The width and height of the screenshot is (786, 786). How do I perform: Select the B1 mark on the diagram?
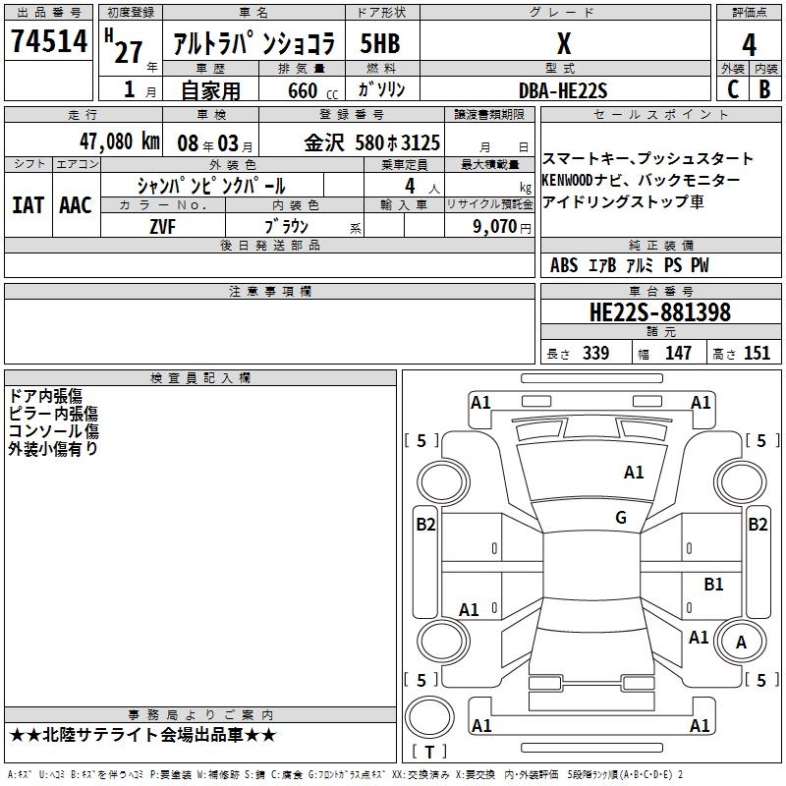pos(713,584)
